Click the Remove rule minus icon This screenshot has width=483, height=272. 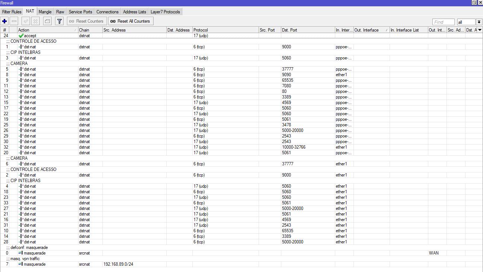[x=14, y=21]
